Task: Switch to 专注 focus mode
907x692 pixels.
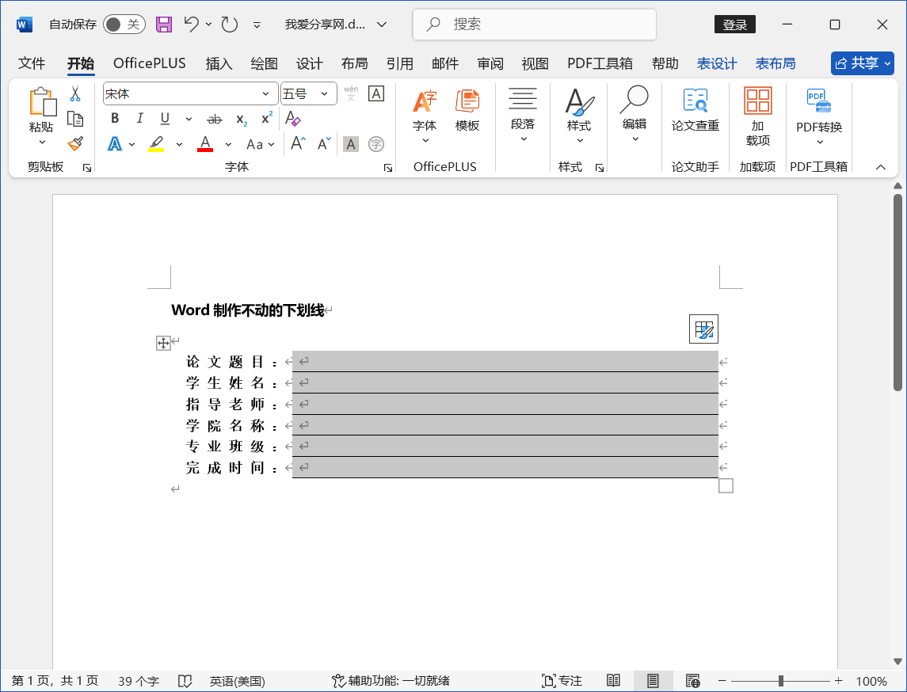Action: click(562, 680)
